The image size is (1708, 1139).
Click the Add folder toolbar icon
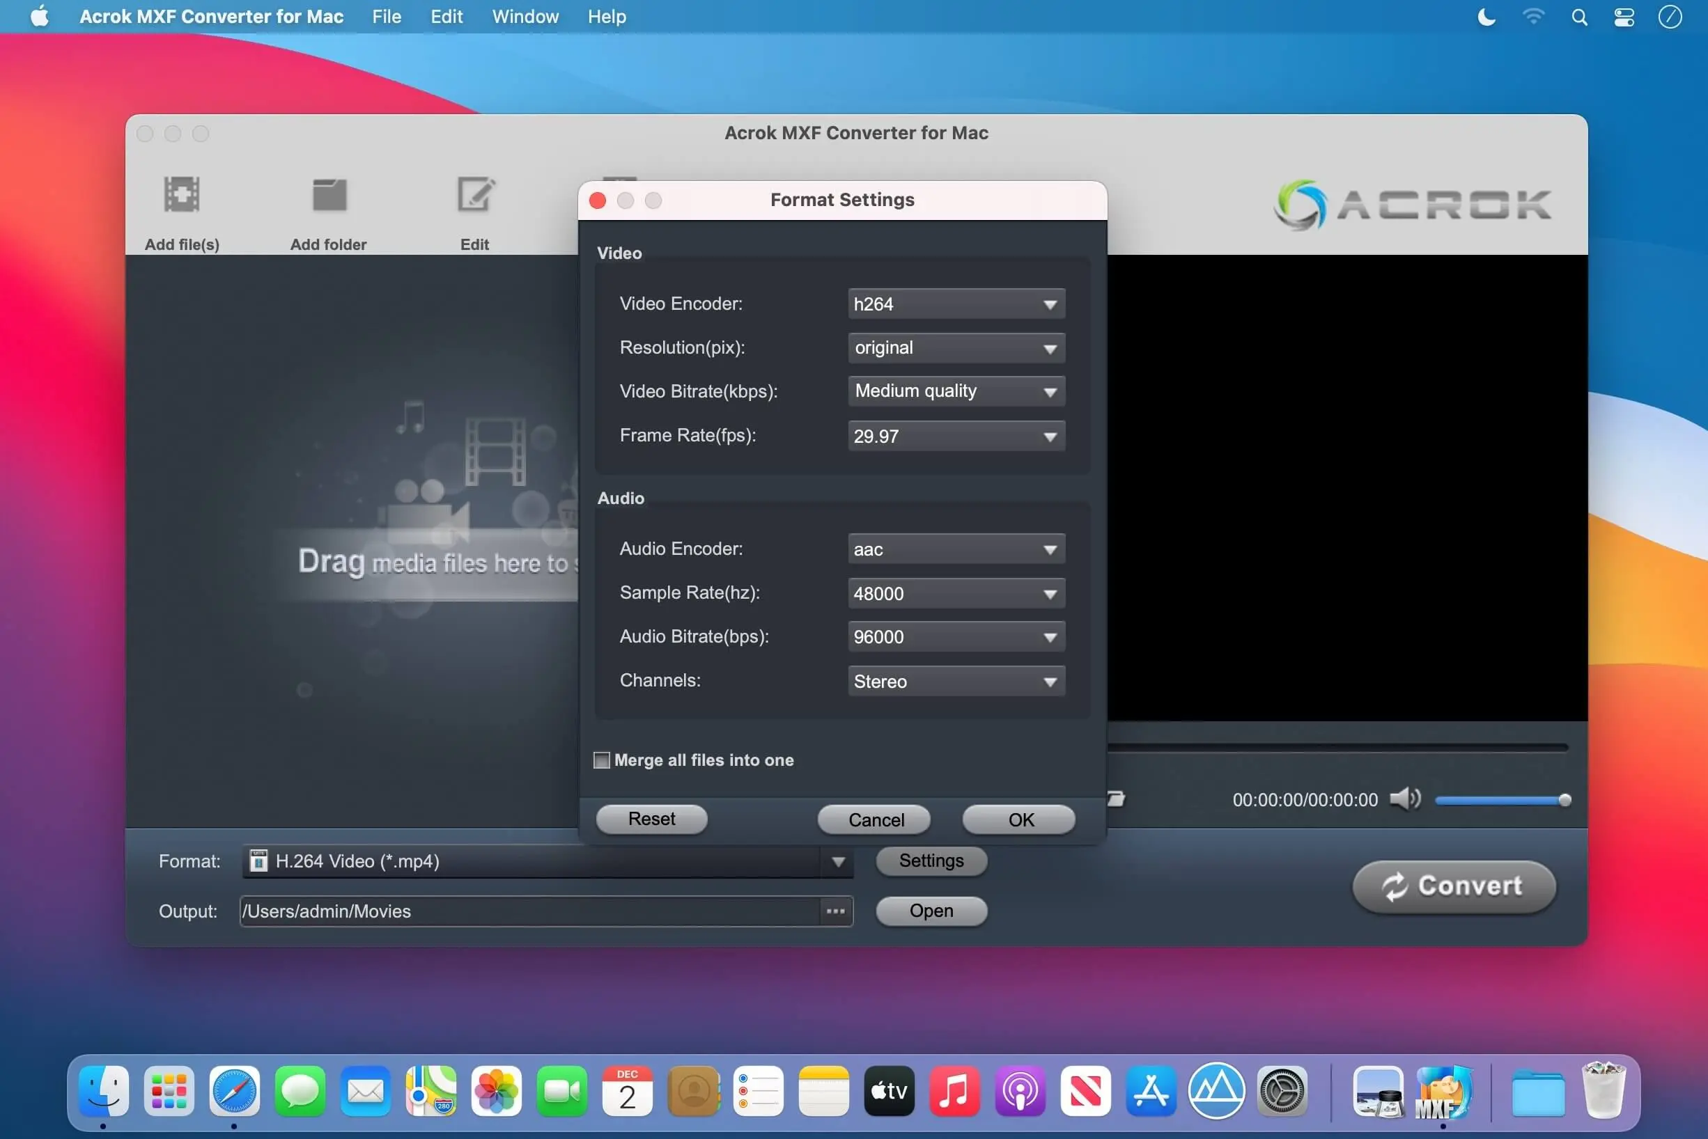coord(329,195)
